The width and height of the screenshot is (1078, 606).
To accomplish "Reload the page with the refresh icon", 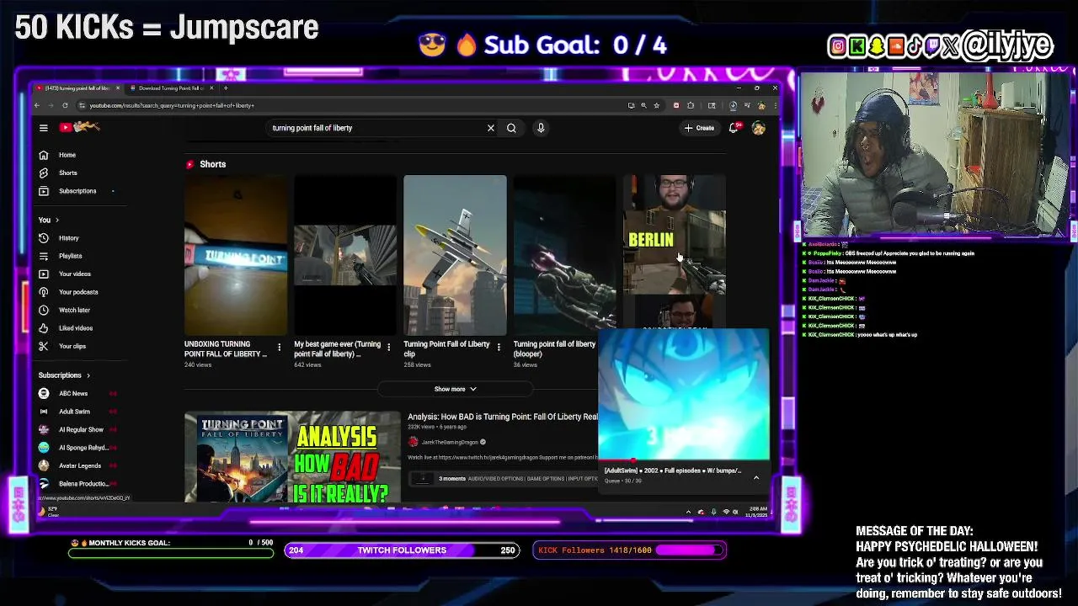I will [65, 105].
